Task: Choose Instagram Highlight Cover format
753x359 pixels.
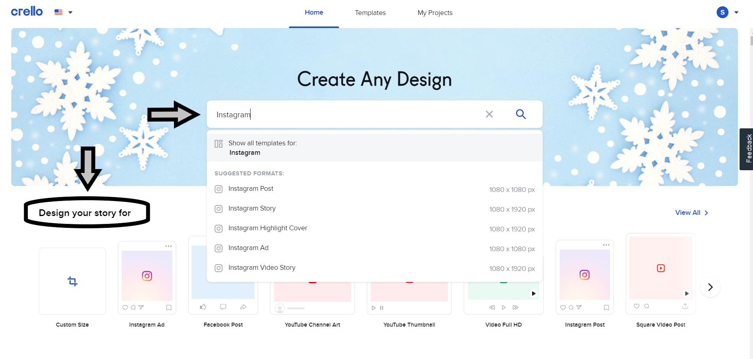Action: pos(375,229)
